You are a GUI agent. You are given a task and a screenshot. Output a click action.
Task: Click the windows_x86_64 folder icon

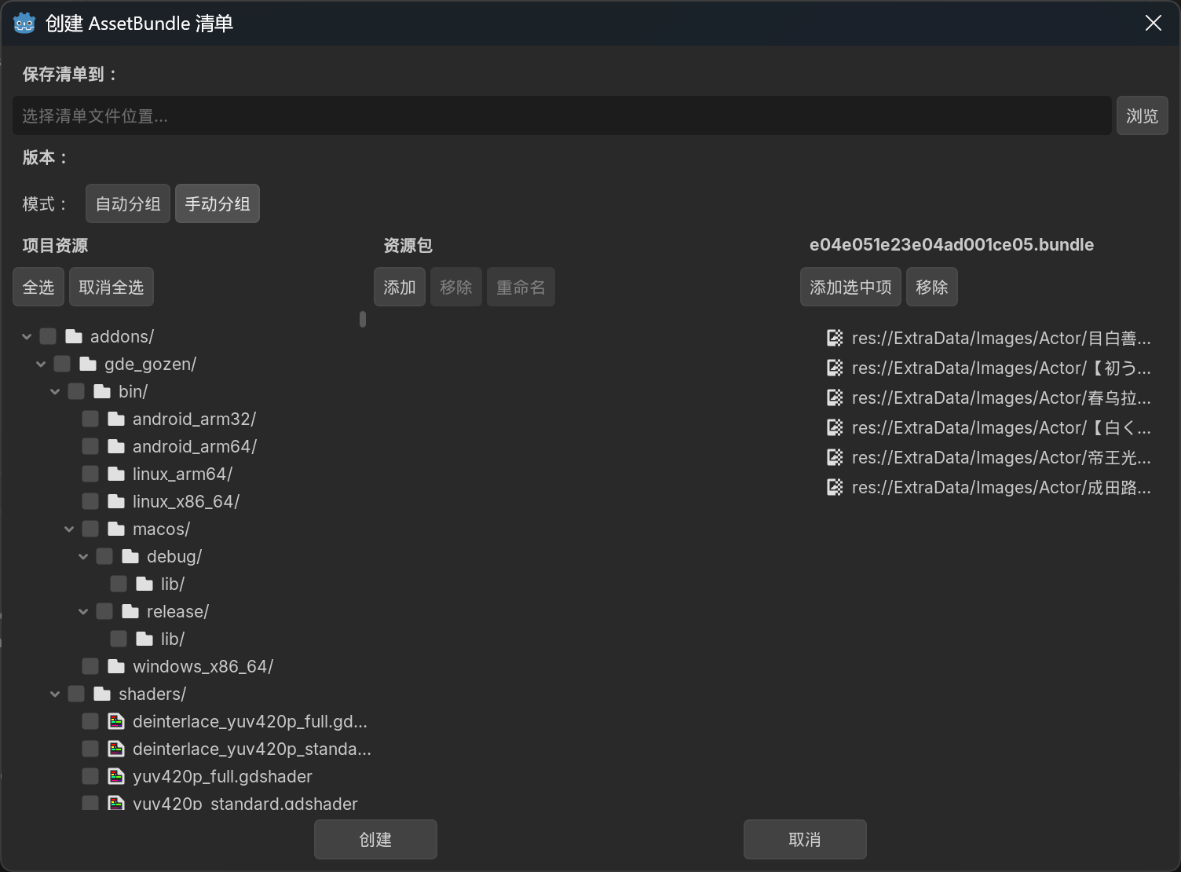click(116, 667)
